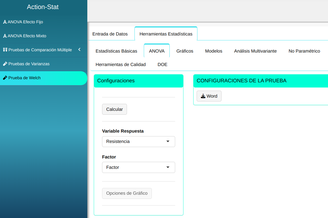The height and width of the screenshot is (218, 328).
Task: Expand the Pruebas de Comparación Múltiple chevron
Action: pyautogui.click(x=80, y=49)
